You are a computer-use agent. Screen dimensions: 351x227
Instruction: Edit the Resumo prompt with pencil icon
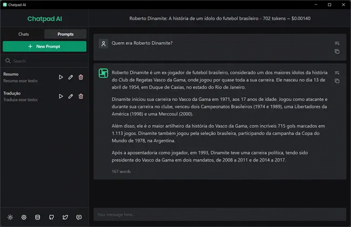(x=71, y=77)
